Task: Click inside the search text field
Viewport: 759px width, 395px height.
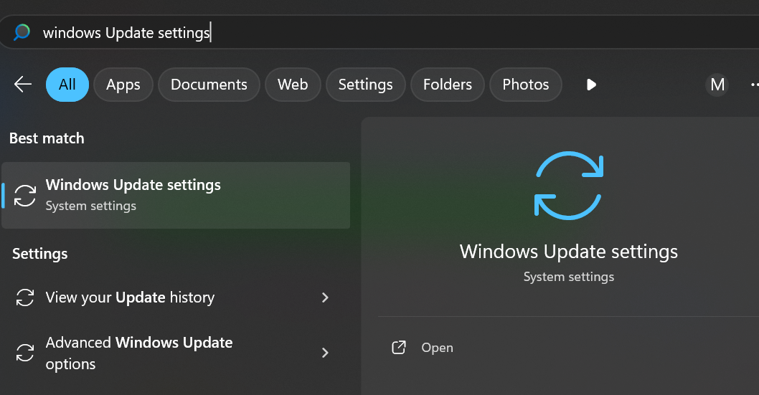Action: point(359,32)
